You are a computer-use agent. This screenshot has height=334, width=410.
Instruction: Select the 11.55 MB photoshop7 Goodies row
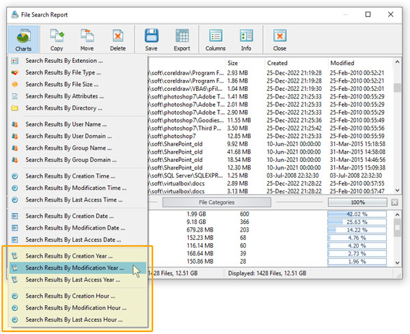coord(269,120)
